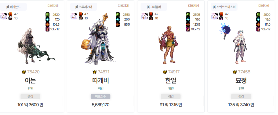Viewport: 278px width, 115px height.
Task: Click the 스위프트 마스터 job class badge
Action: click(224, 7)
